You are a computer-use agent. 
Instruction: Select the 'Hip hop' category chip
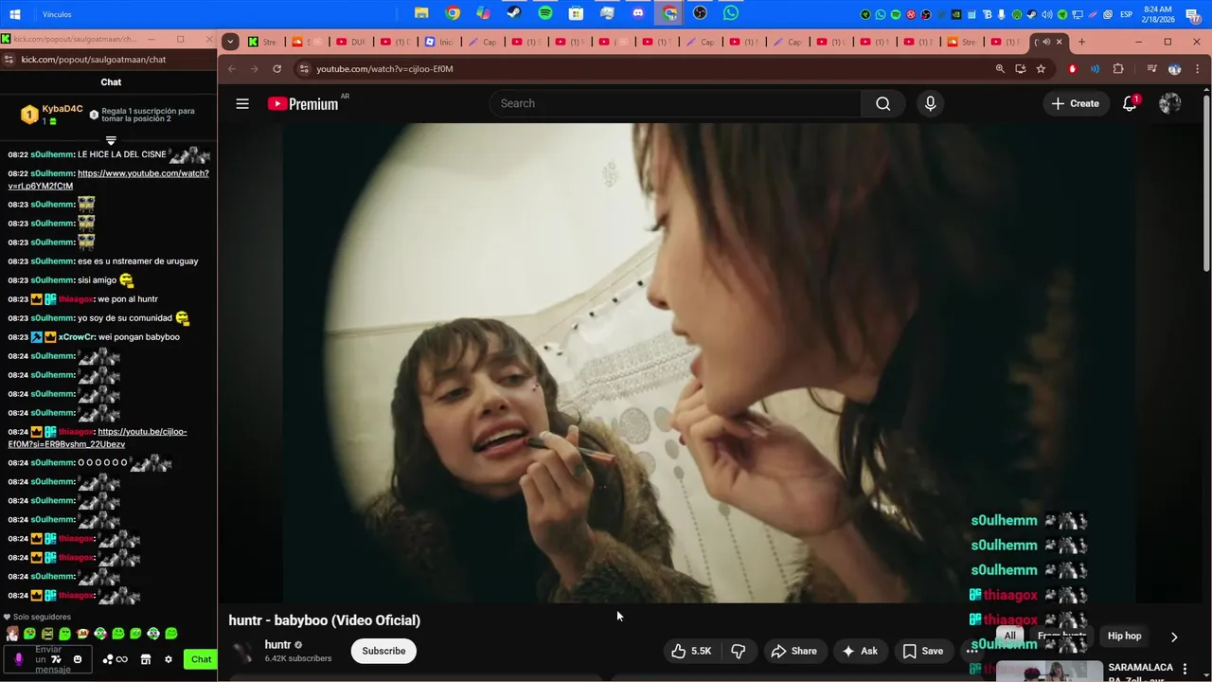(x=1125, y=637)
